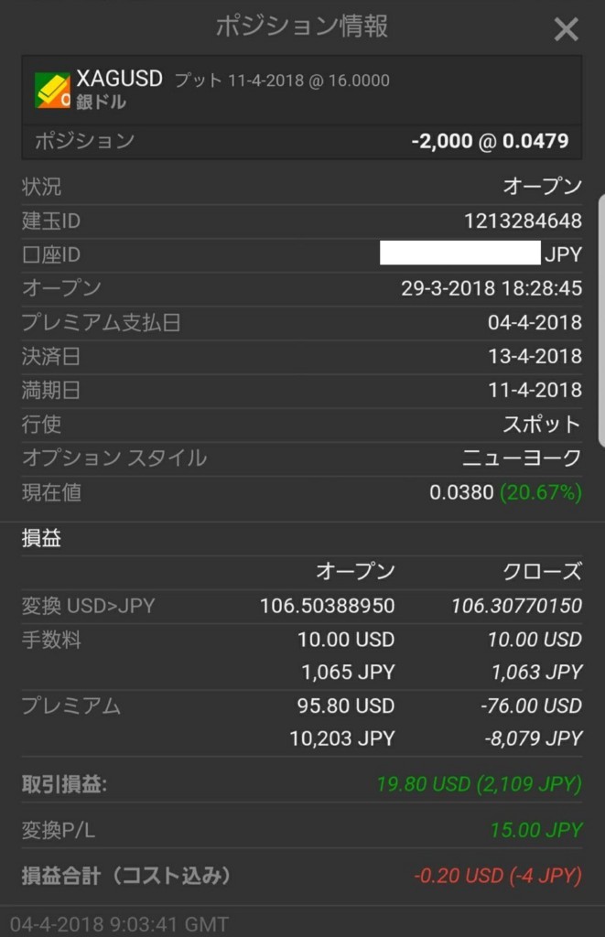The image size is (605, 937).
Task: Tap the option style value ニューヨーク
Action: 522,458
